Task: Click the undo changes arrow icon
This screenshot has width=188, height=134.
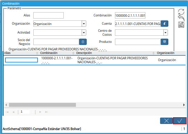Action: (181, 18)
